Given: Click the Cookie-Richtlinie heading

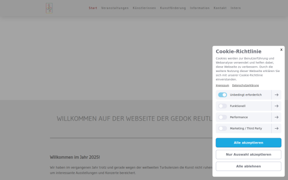Looking at the screenshot, I should [x=239, y=51].
